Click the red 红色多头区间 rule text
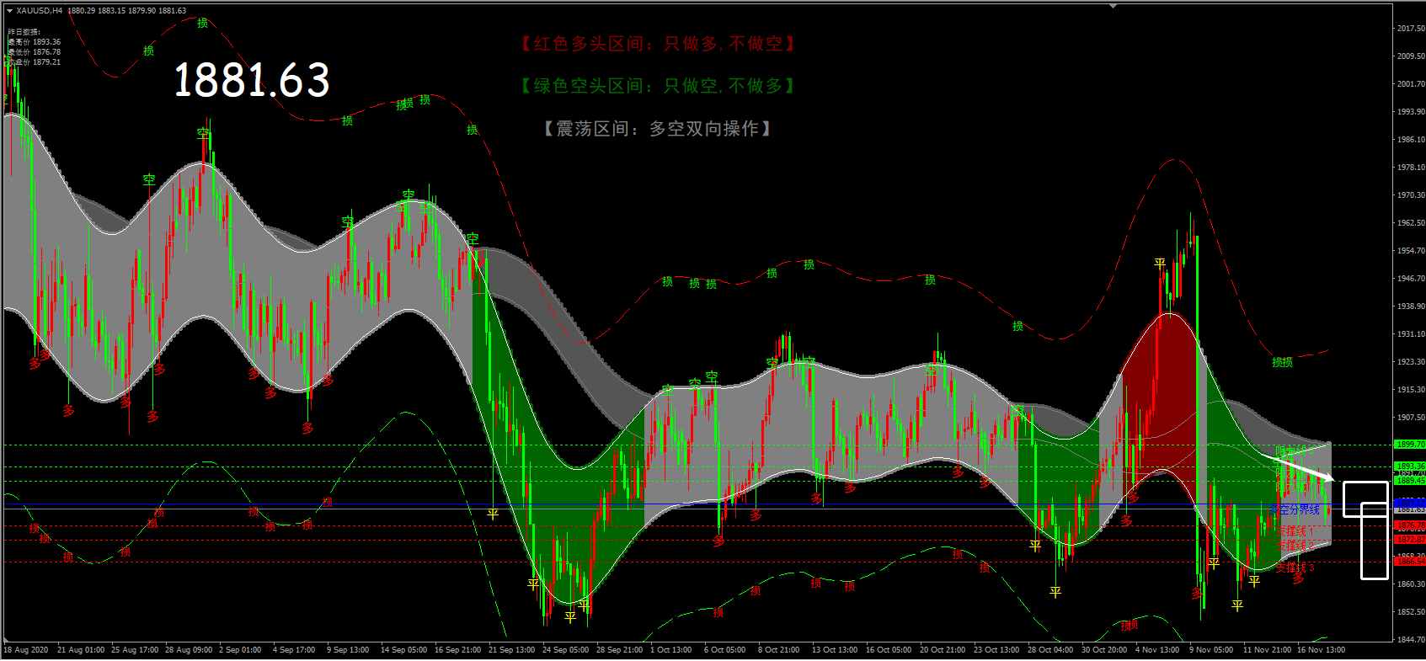The width and height of the screenshot is (1426, 661). click(658, 44)
